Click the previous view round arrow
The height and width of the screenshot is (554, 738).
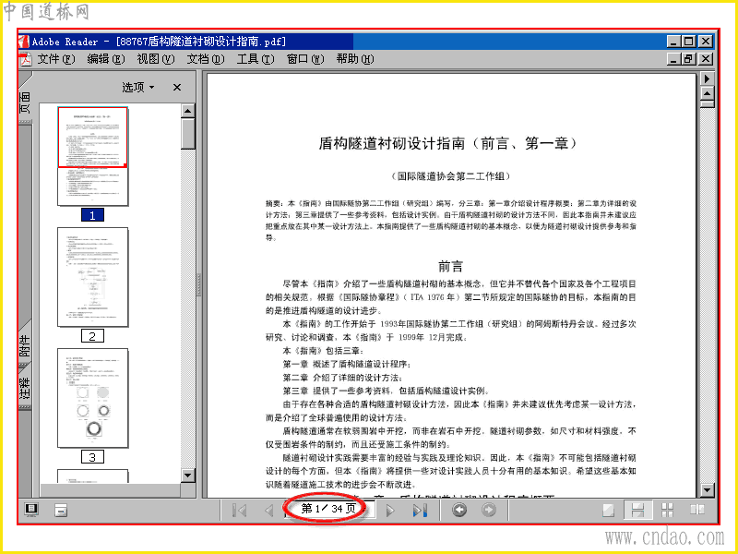pos(459,510)
